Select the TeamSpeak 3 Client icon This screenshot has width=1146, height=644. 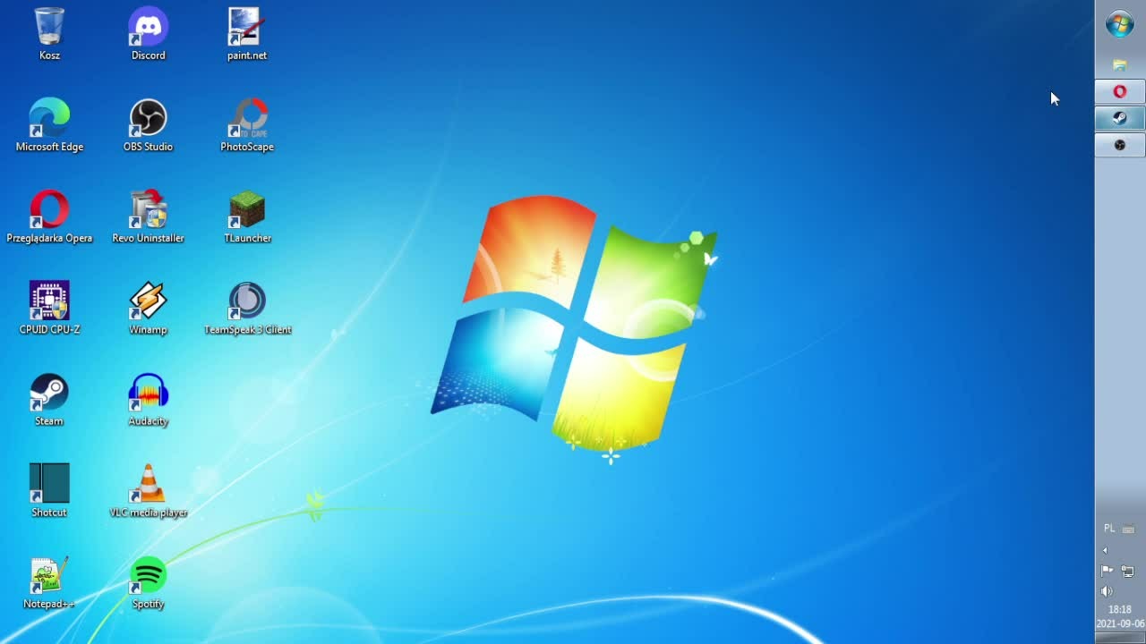(247, 308)
